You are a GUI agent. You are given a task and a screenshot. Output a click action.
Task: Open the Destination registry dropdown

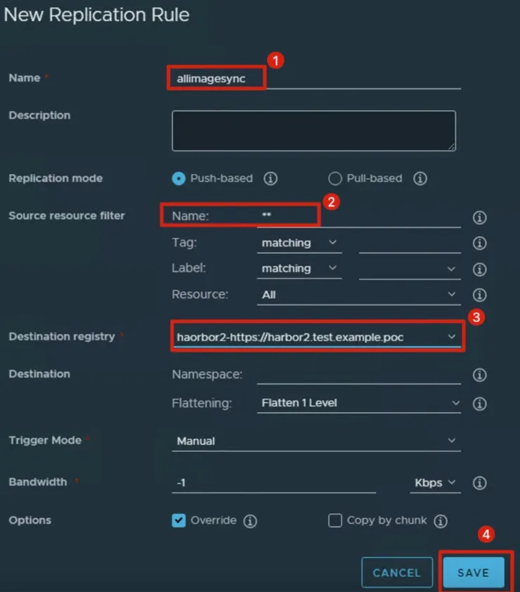pyautogui.click(x=316, y=337)
